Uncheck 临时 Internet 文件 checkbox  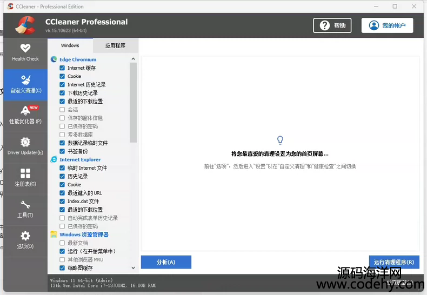62,168
